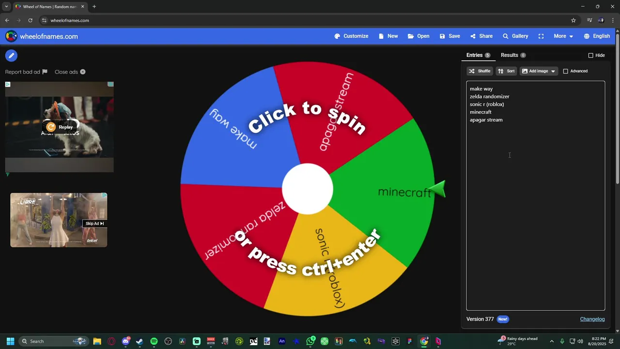Screen dimensions: 620x349
Task: Close ads with the X icon
Action: point(83,72)
